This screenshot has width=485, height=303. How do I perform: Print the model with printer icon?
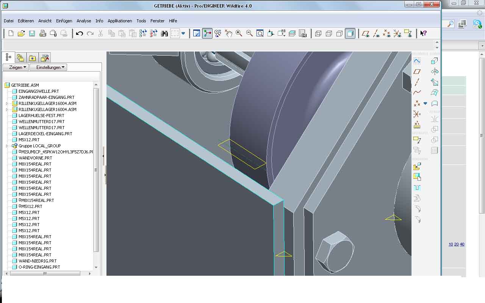coord(43,33)
